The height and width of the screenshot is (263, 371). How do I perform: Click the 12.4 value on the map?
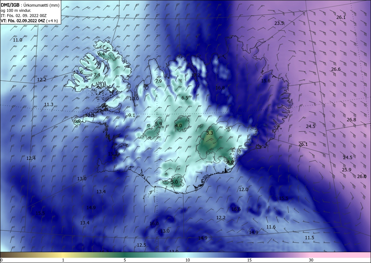pos(31,158)
